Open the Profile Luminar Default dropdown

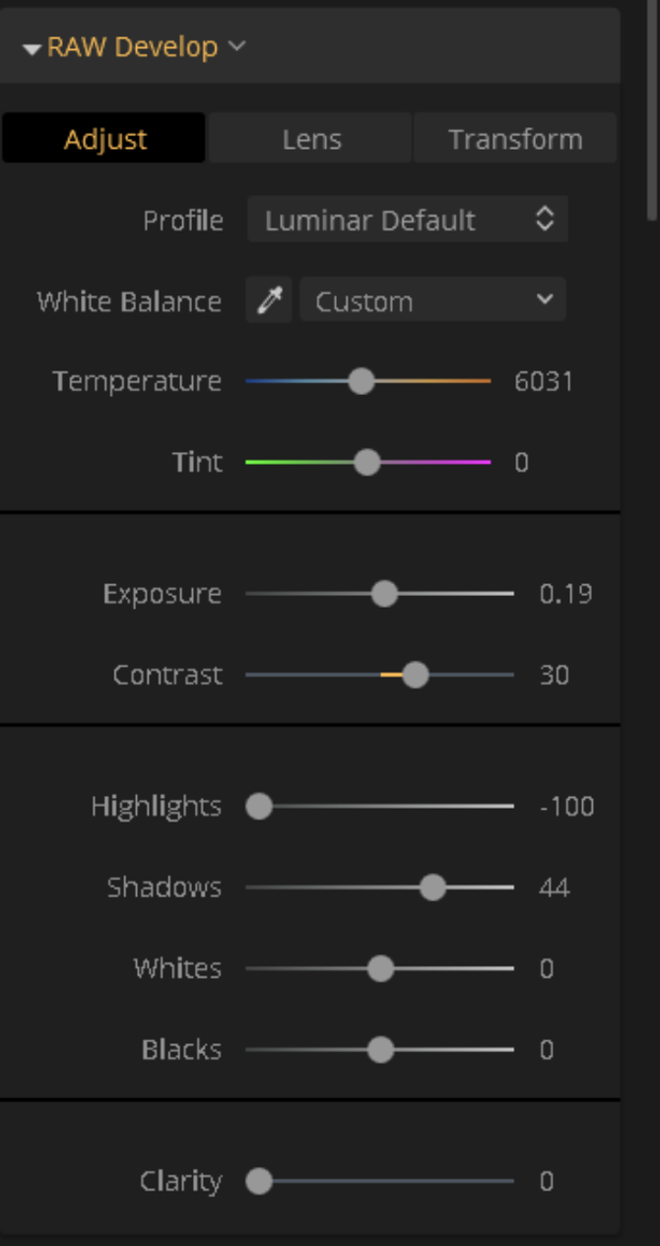tap(407, 220)
